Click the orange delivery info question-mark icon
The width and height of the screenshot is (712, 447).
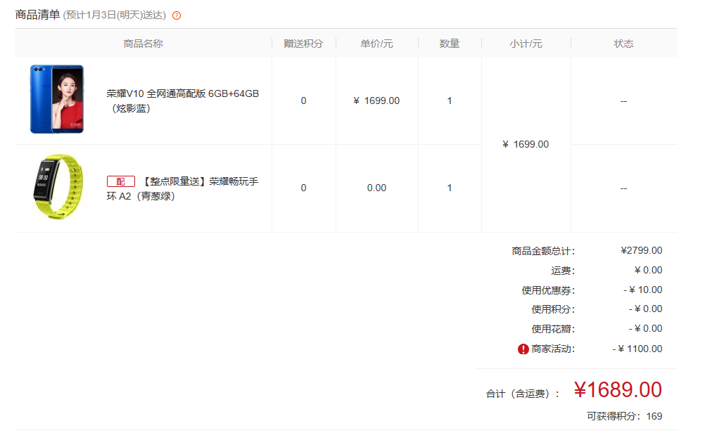click(177, 16)
